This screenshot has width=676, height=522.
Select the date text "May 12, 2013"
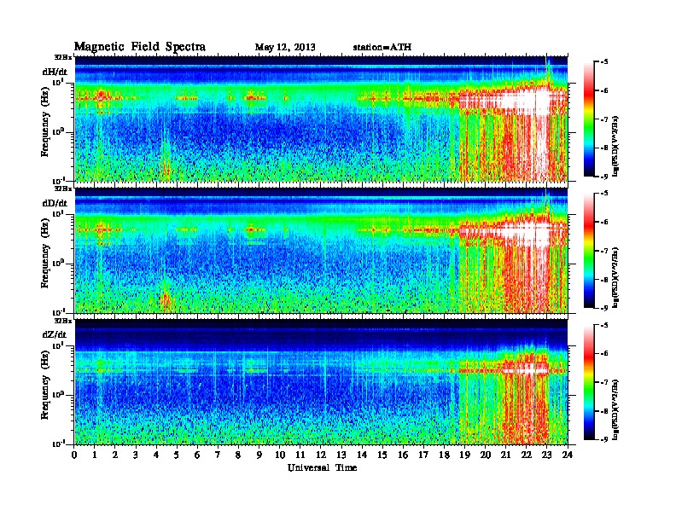click(285, 47)
